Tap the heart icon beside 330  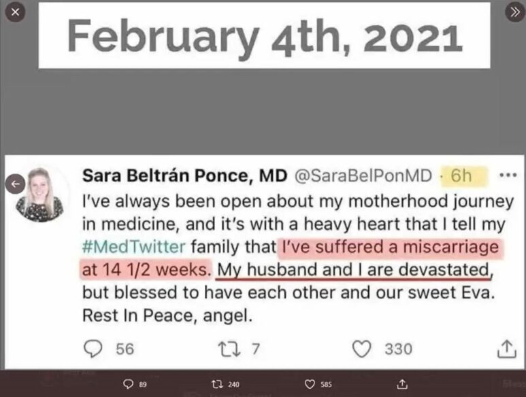363,349
